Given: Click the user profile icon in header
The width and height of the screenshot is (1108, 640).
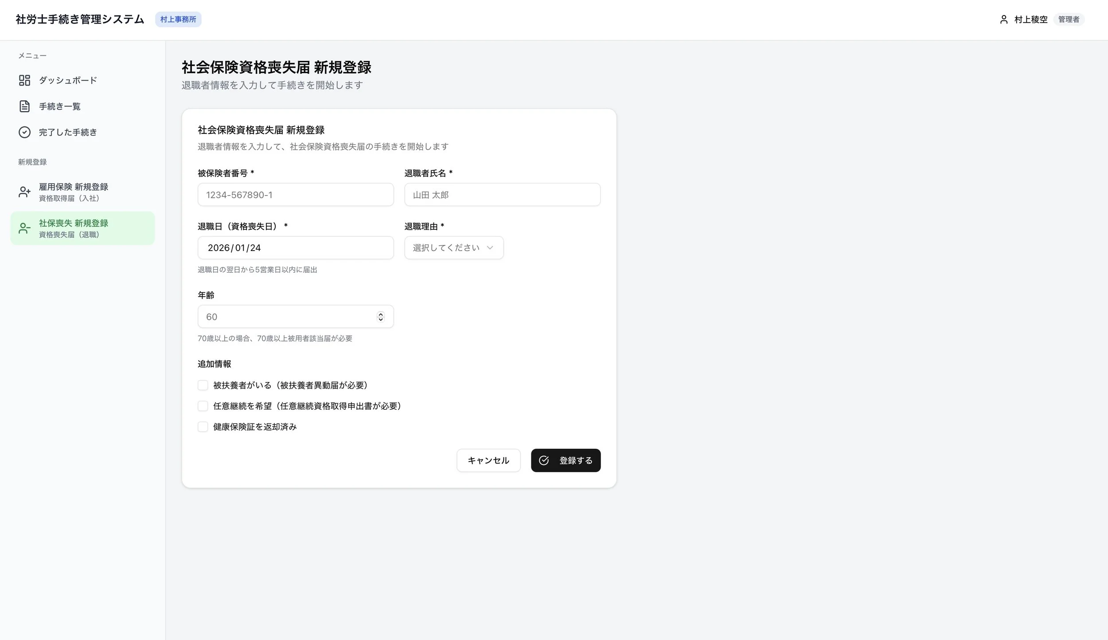Looking at the screenshot, I should 1004,20.
